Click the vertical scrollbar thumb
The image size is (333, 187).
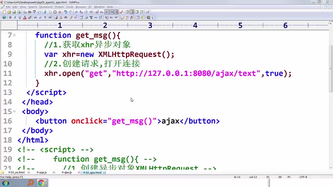[x=331, y=69]
